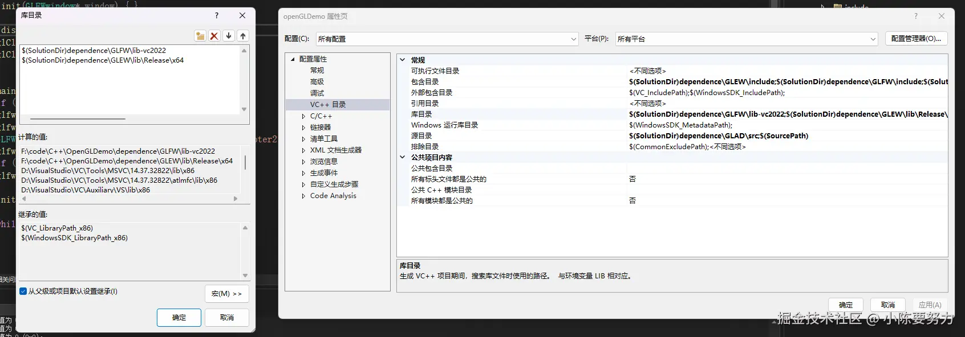Select the 高级 item in the property tree
This screenshot has width=965, height=337.
[x=317, y=82]
